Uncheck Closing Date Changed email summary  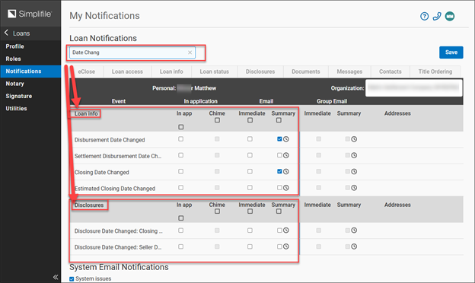pos(279,171)
